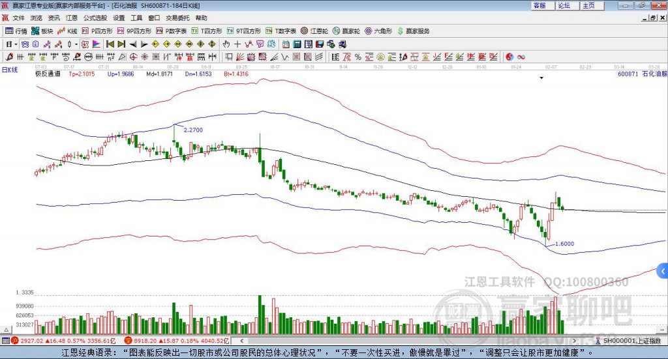Expand the blue side panel chevron
Image resolution: width=668 pixels, height=359 pixels.
tap(663, 271)
